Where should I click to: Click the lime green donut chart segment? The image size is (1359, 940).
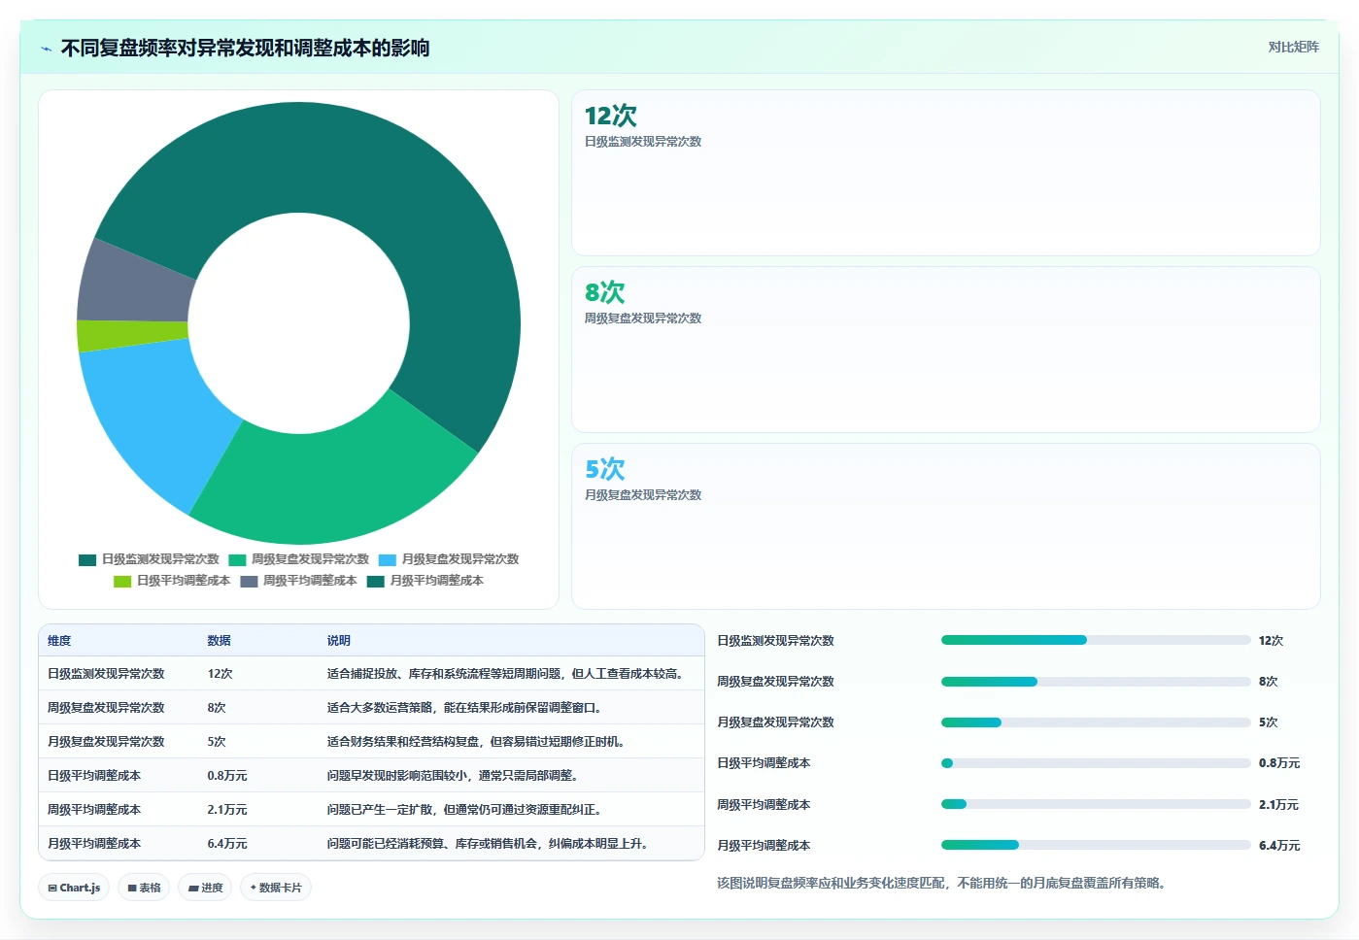point(131,335)
